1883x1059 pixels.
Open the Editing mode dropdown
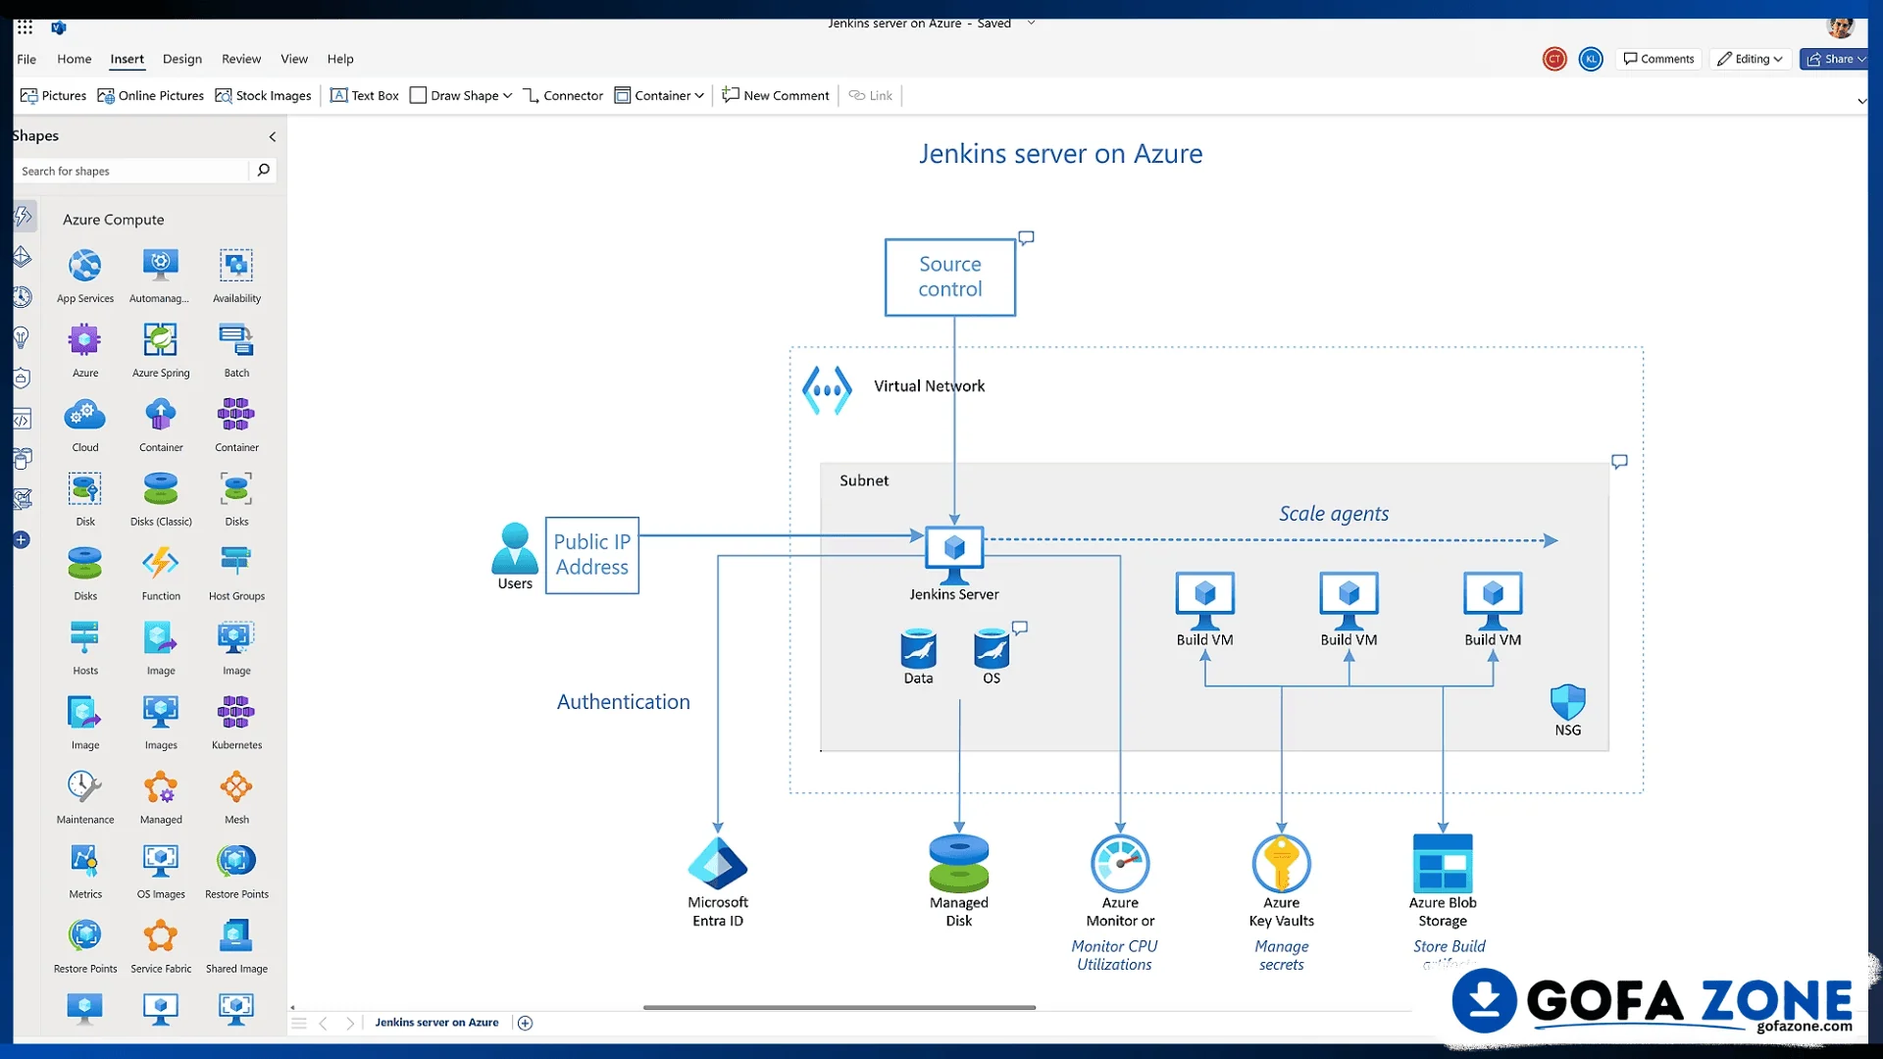pyautogui.click(x=1751, y=59)
